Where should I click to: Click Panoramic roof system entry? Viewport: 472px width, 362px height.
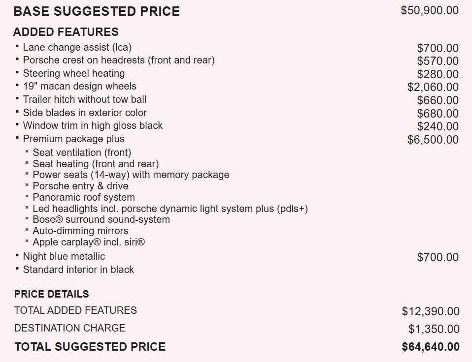point(83,197)
